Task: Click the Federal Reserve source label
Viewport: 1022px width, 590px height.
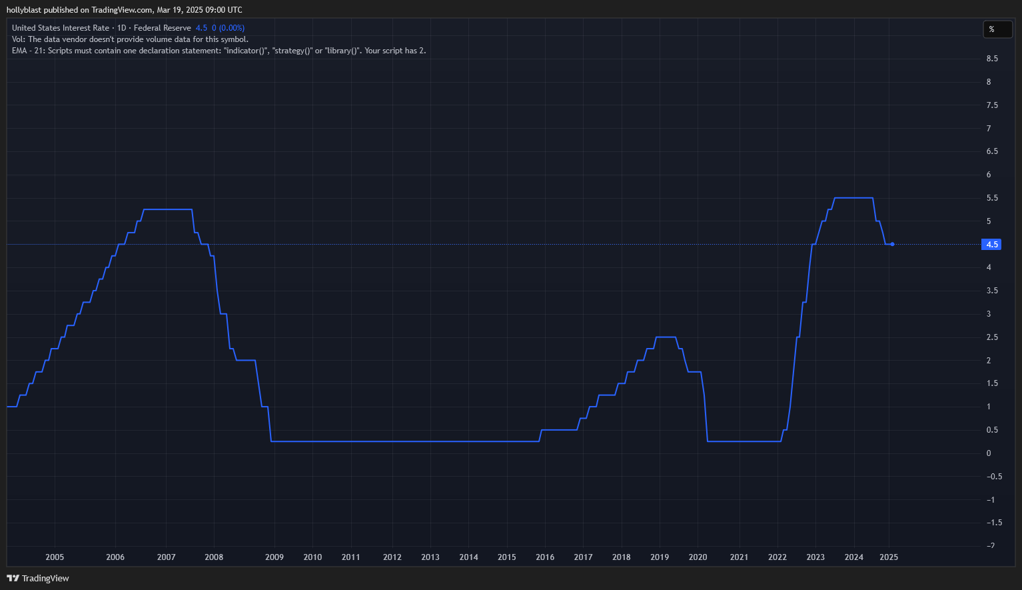Action: (x=163, y=28)
